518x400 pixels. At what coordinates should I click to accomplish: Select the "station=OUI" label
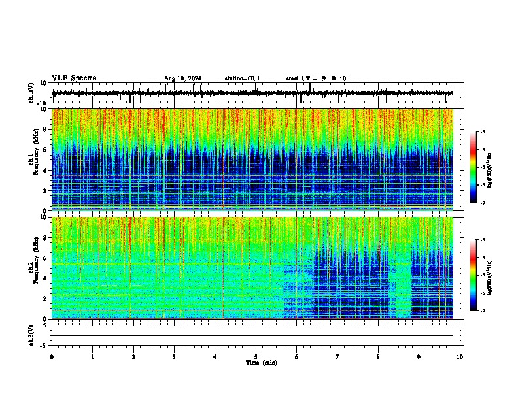pos(242,78)
